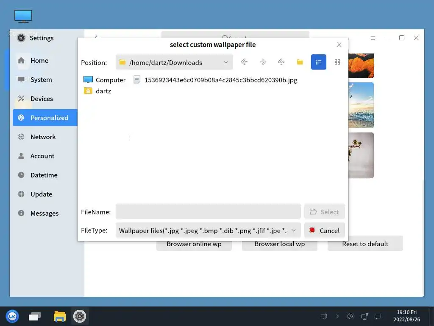Open file manager from taskbar
The image size is (434, 326).
[x=59, y=316]
